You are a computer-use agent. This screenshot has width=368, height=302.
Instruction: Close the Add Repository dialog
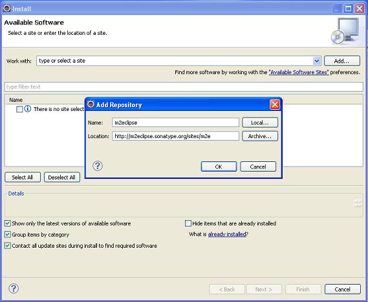click(x=275, y=105)
